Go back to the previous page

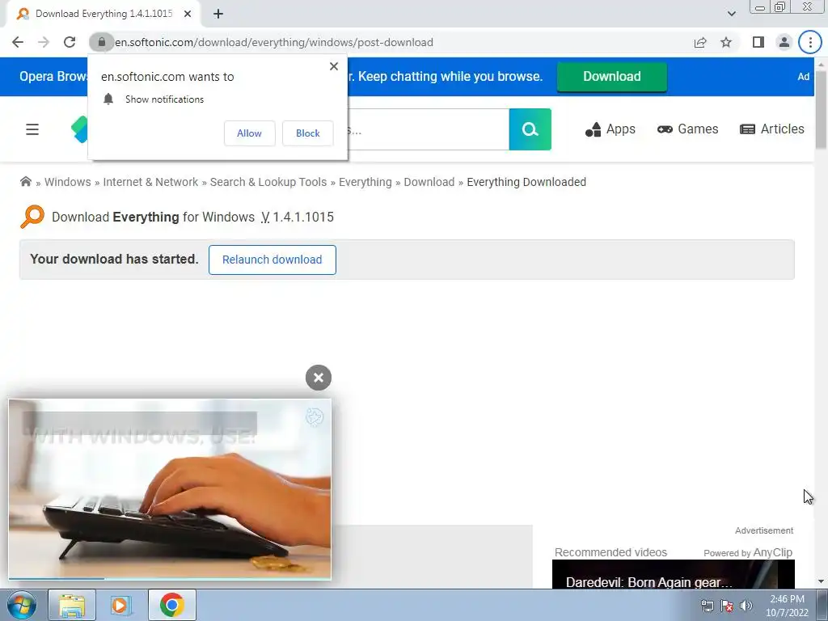(18, 42)
